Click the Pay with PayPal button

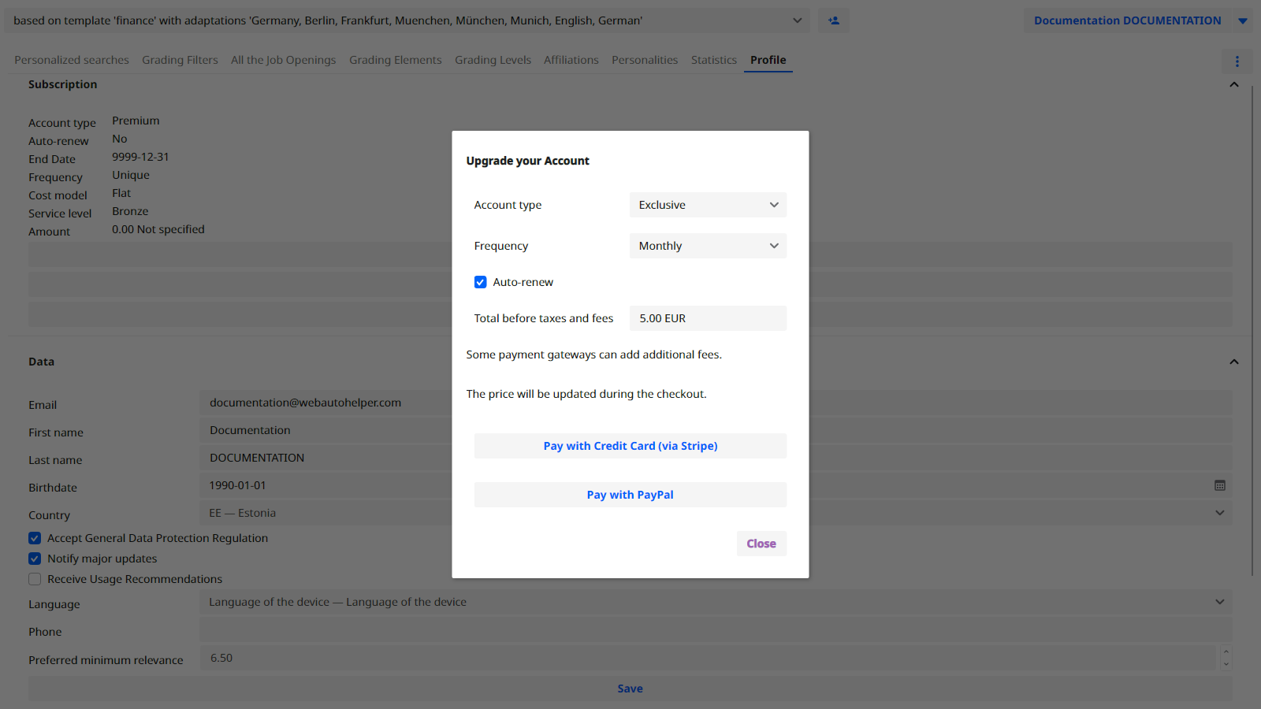[630, 495]
